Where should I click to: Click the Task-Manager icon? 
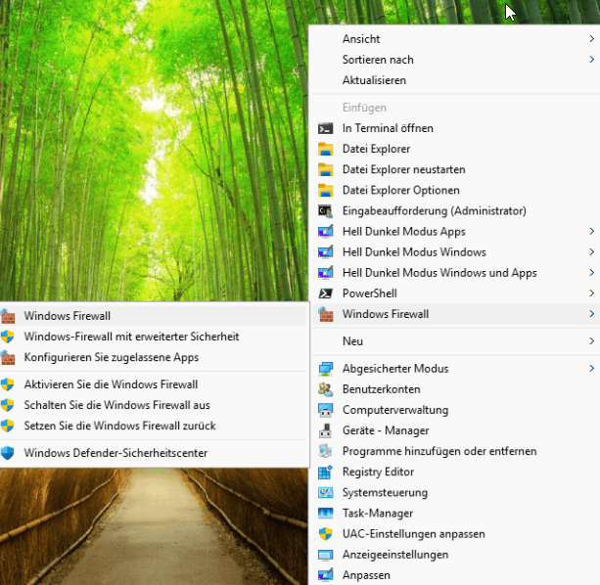point(326,514)
